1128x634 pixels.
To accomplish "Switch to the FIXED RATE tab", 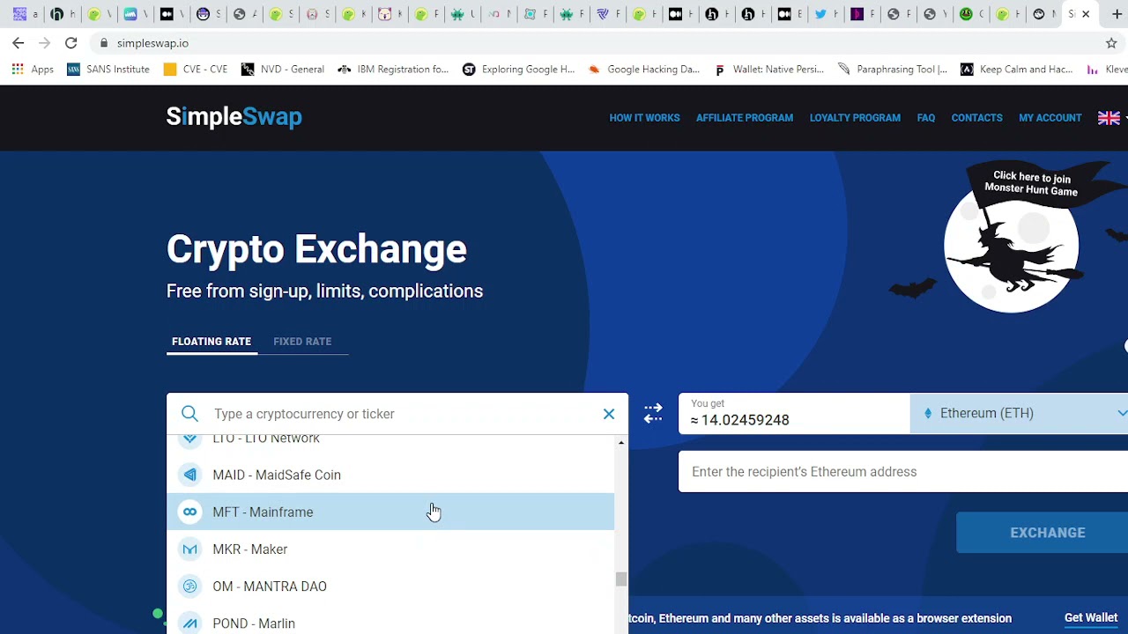I will (x=302, y=342).
